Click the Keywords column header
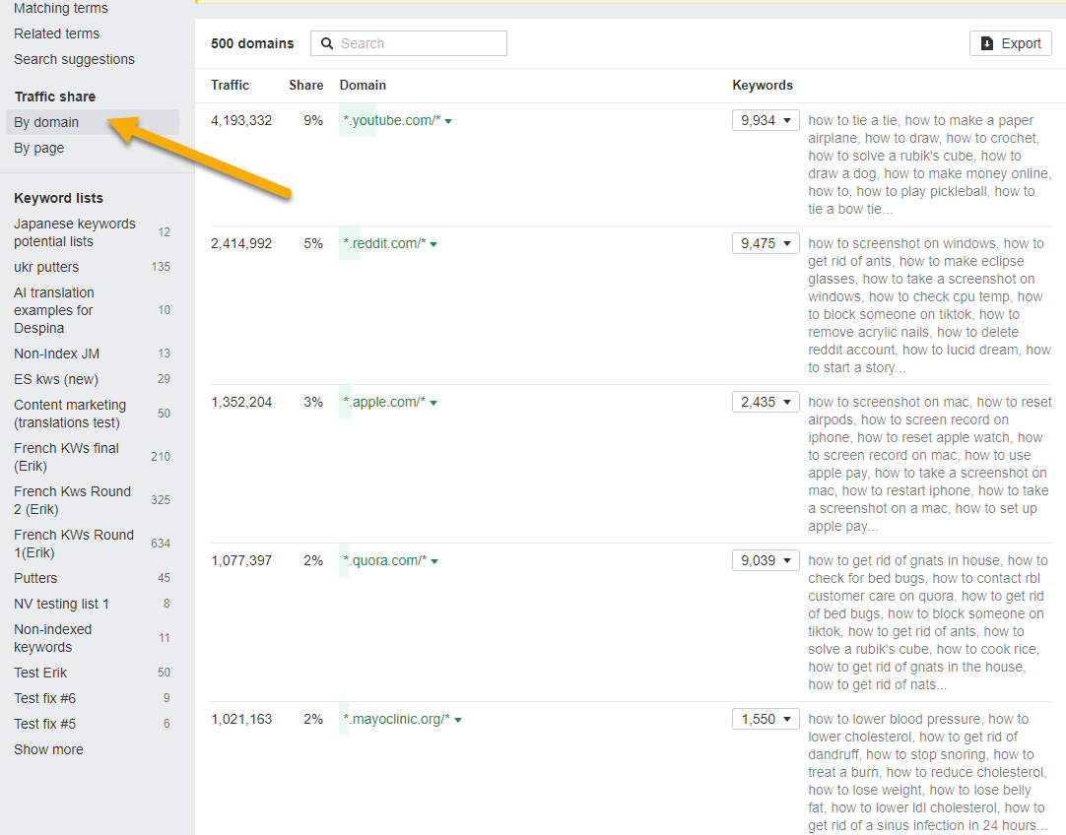 coord(763,85)
